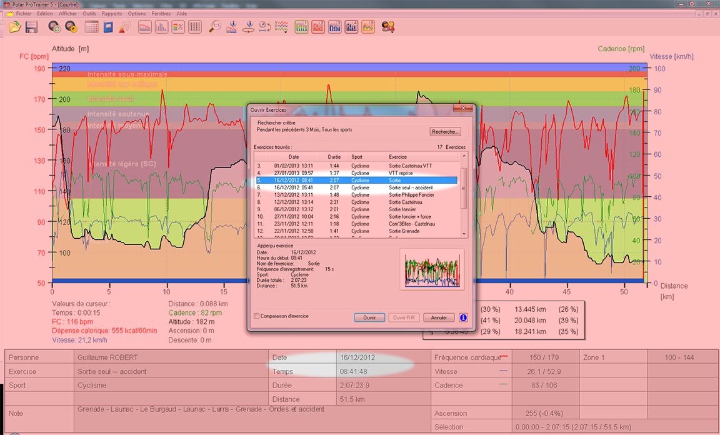Open the Fichier menu
This screenshot has height=435, width=720.
point(23,14)
